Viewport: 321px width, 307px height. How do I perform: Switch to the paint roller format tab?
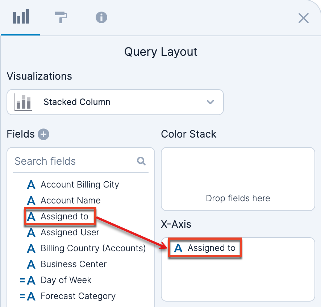(x=61, y=17)
